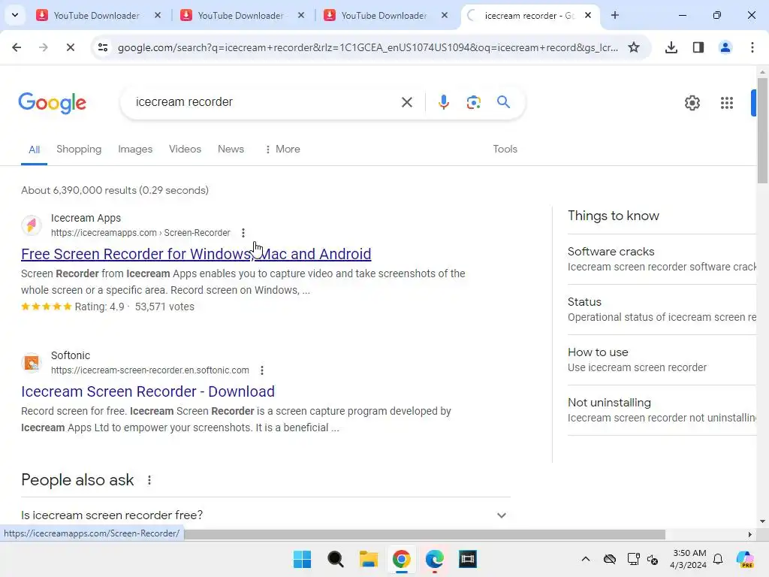769x577 pixels.
Task: Close the icecream recorder tab
Action: click(587, 15)
